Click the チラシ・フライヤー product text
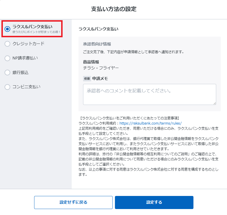227x215 pixels. (x=101, y=68)
